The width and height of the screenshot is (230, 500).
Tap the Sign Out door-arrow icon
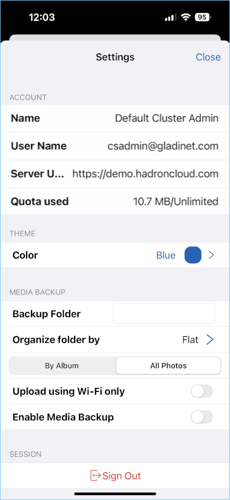pyautogui.click(x=95, y=476)
